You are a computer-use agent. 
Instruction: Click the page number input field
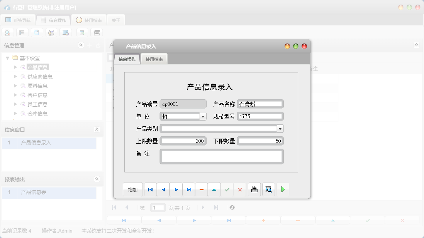158,207
